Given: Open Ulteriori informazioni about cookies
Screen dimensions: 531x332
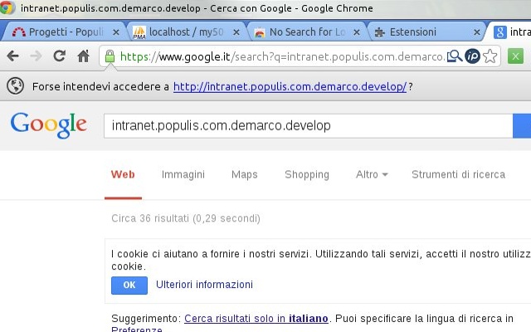Looking at the screenshot, I should coord(205,285).
